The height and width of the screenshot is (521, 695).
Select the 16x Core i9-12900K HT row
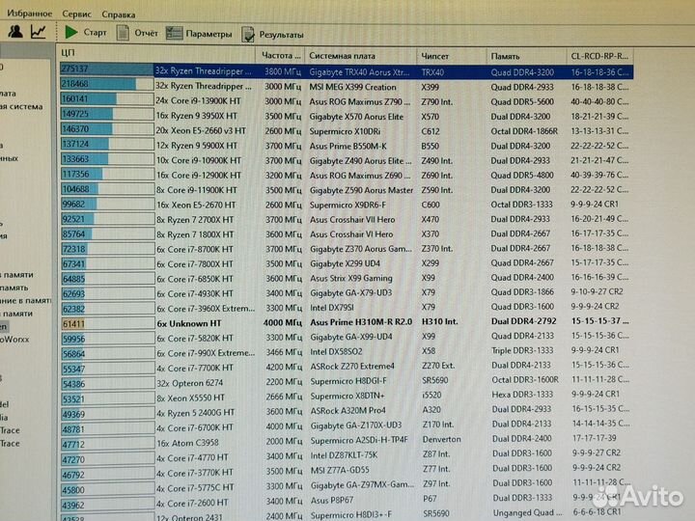347,175
